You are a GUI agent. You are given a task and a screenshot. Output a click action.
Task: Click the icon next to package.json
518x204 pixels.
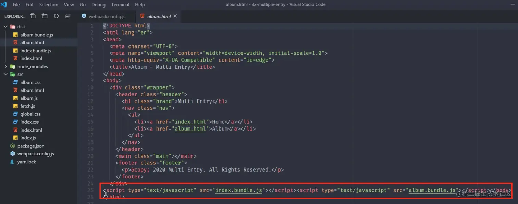(13, 146)
